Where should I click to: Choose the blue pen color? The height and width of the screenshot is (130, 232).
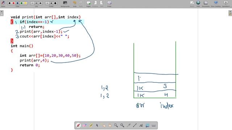[x=17, y=3]
